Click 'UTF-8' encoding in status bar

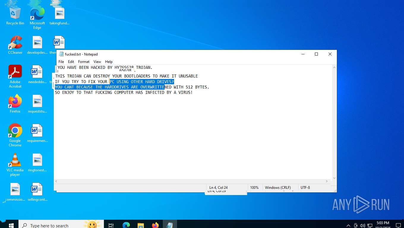pos(305,188)
